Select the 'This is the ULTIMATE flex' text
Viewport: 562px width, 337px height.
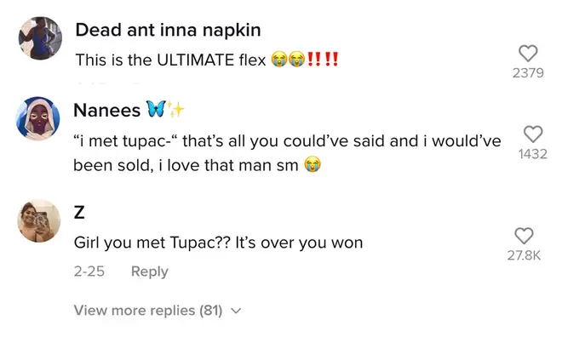click(170, 60)
